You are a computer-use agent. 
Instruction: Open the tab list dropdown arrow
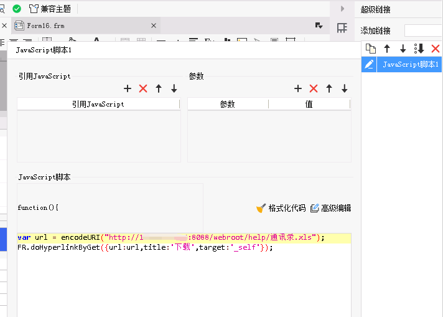pos(319,26)
